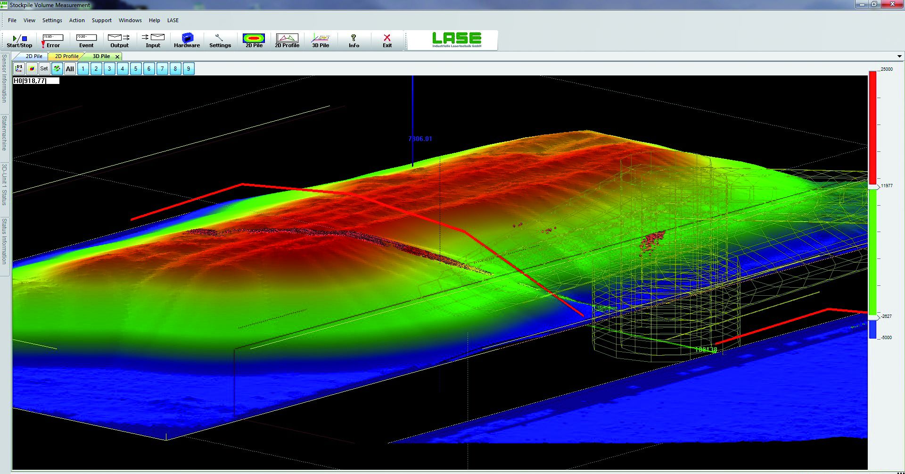Image resolution: width=905 pixels, height=474 pixels.
Task: Open the Action menu
Action: tap(77, 20)
